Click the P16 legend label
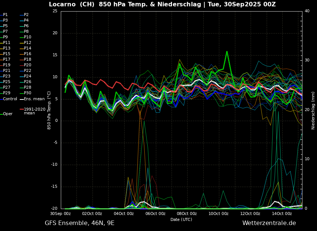The image size is (317, 231). coord(28,54)
